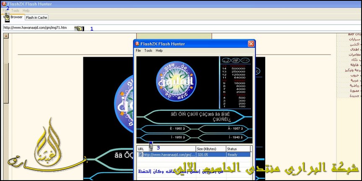This screenshot has height=181, width=362.
Task: Click the Ready status cell
Action: click(x=238, y=155)
